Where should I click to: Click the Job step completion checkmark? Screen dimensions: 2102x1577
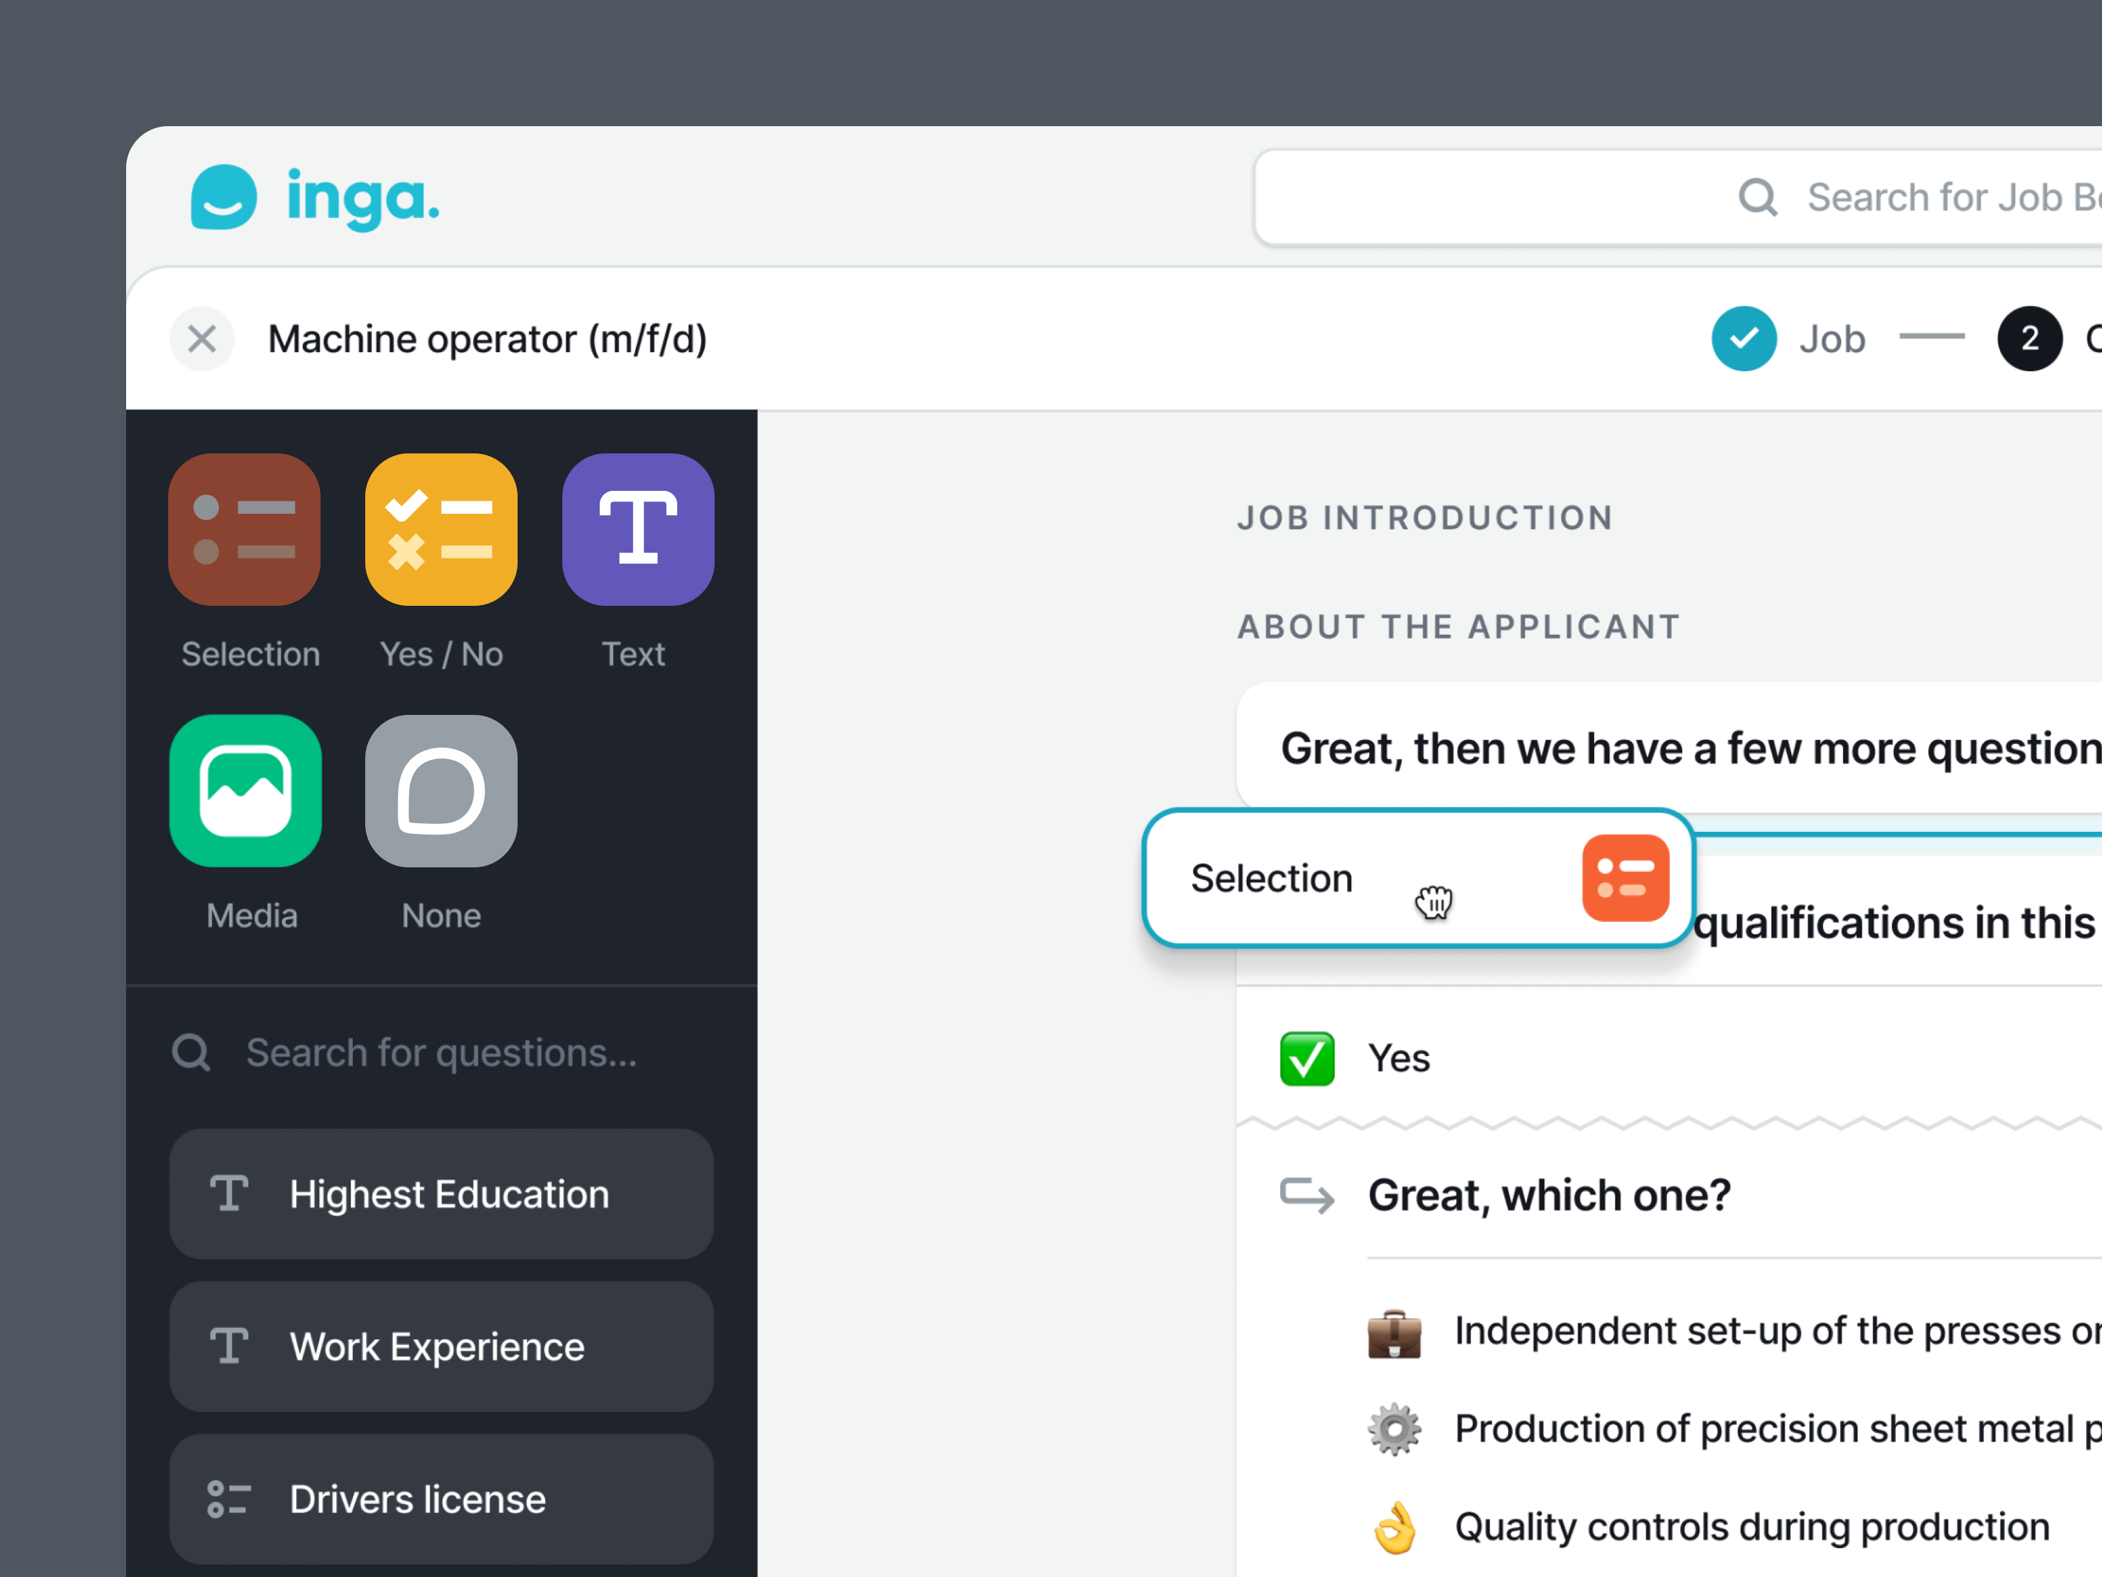tap(1744, 338)
